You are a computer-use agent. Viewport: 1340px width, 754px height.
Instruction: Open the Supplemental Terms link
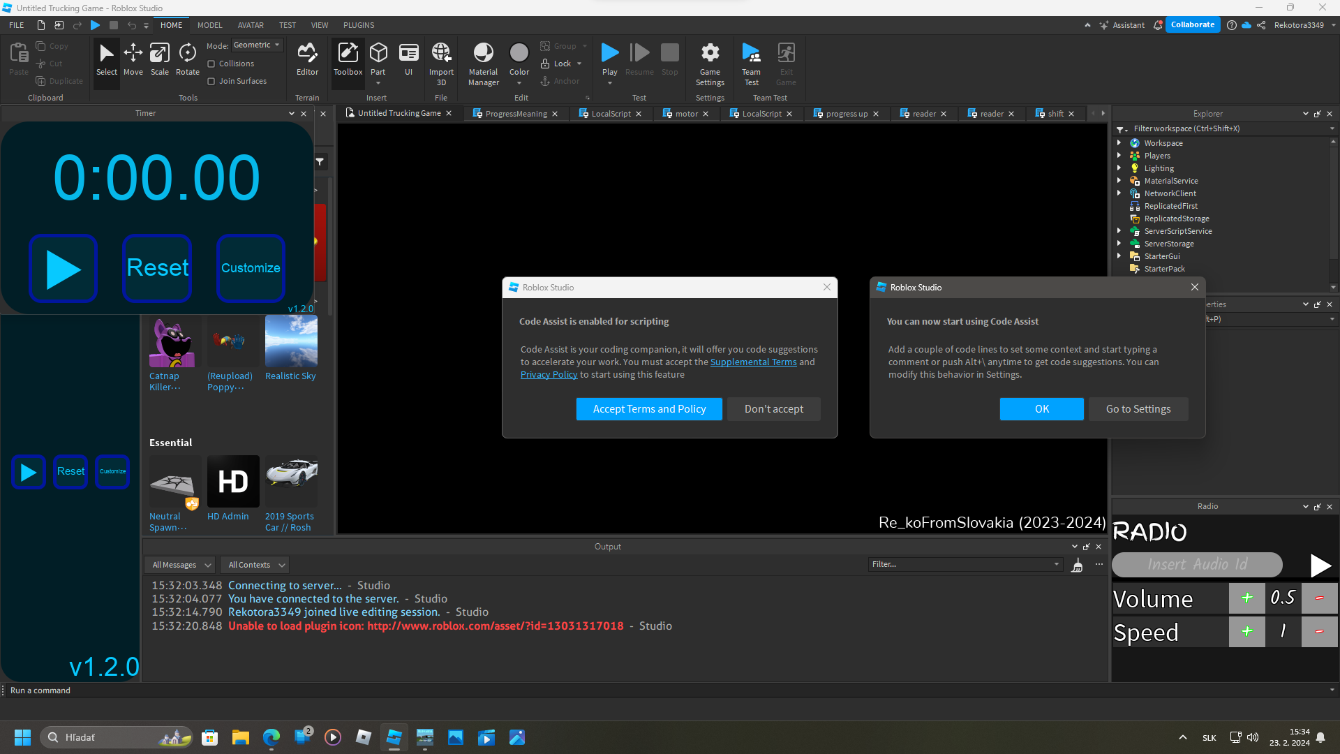pos(753,362)
